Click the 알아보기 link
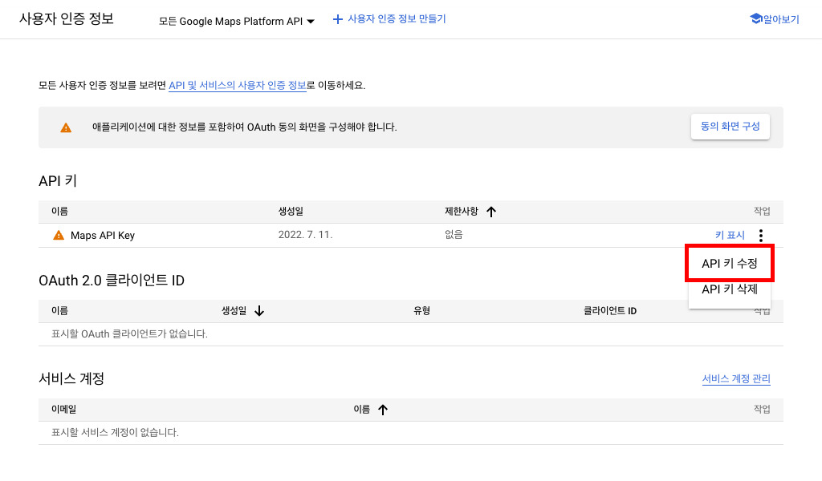The image size is (822, 481). click(x=782, y=19)
